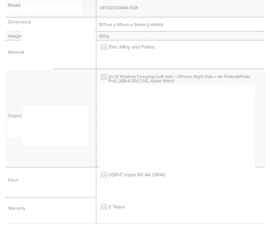Select the USB-C Input 9V 4A (36W) text

(x=137, y=175)
